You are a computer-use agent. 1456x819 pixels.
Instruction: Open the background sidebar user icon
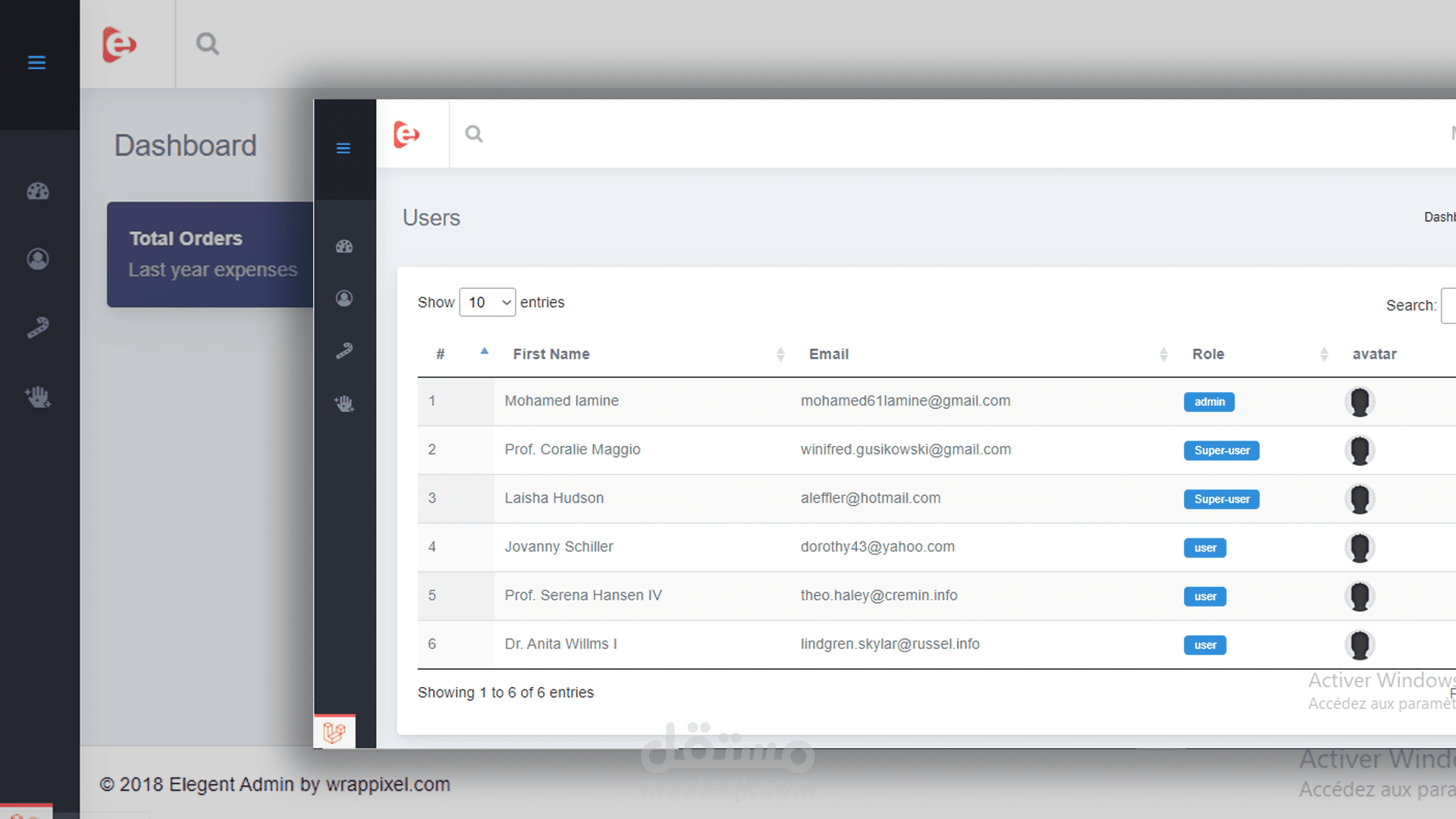tap(38, 259)
